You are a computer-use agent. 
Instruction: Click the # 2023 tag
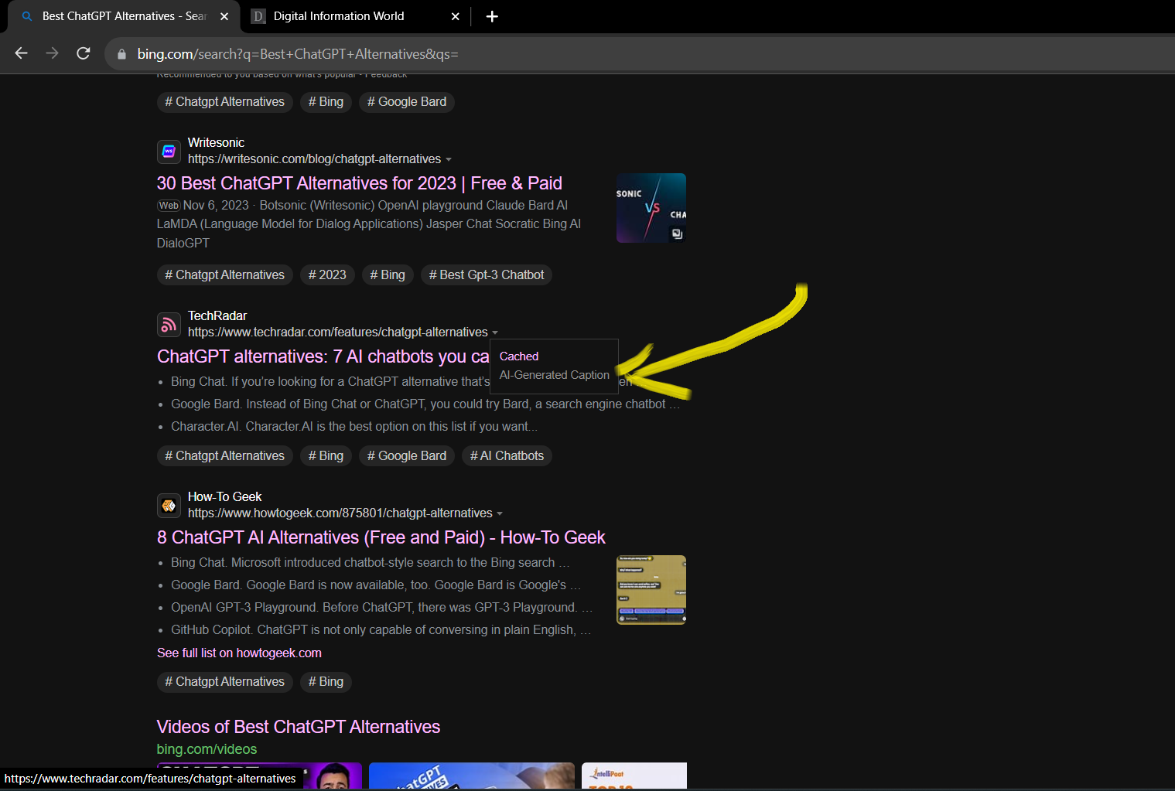pyautogui.click(x=327, y=275)
